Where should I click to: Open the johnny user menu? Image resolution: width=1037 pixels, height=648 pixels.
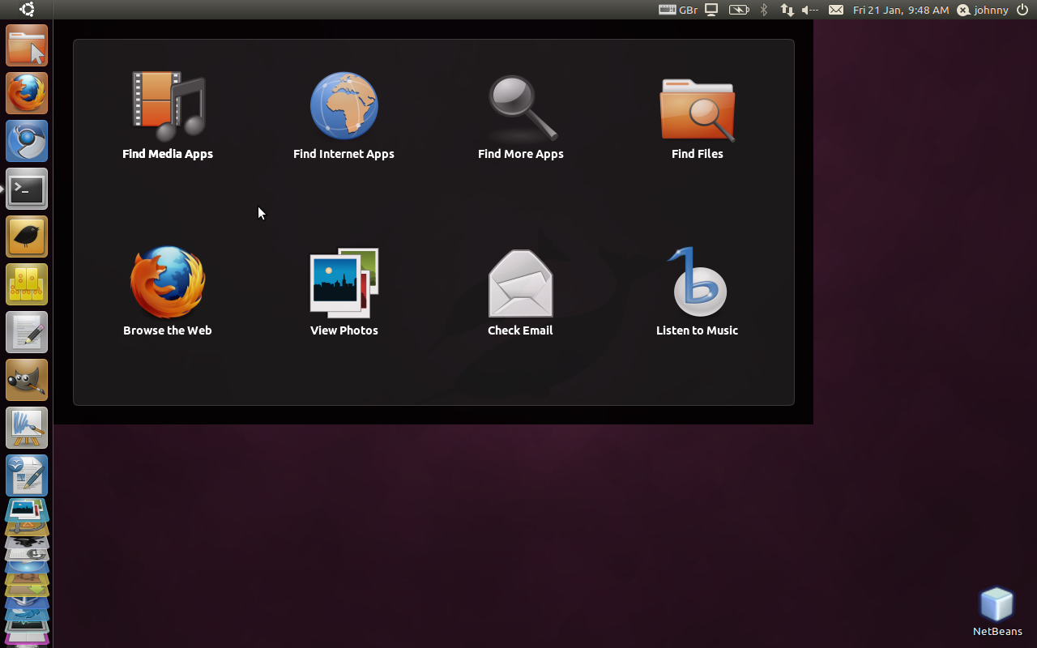(x=983, y=10)
